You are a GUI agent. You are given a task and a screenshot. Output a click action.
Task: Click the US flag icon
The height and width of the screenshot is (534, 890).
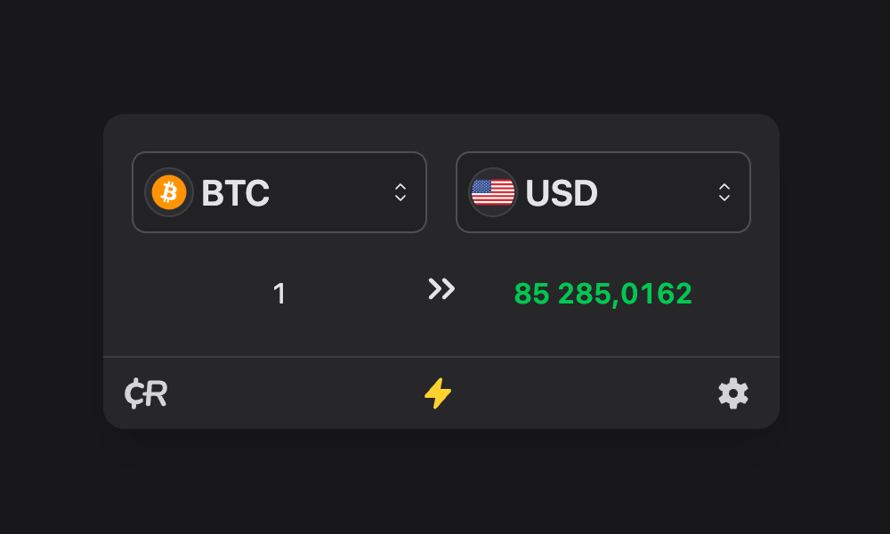(493, 192)
